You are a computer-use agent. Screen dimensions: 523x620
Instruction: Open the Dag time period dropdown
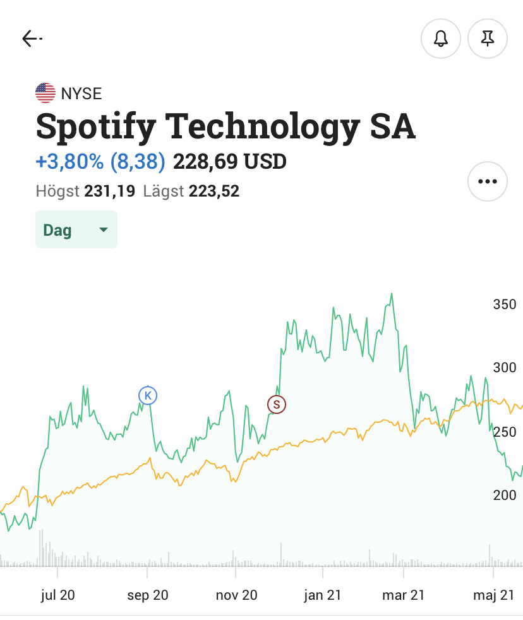76,229
